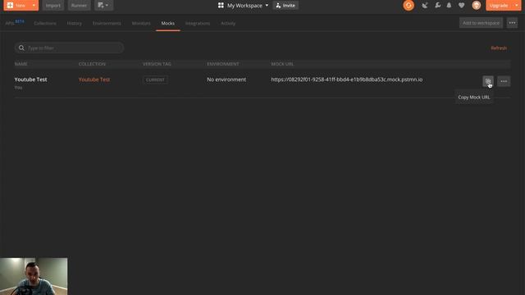Invite people to the workspace
Image resolution: width=525 pixels, height=295 pixels.
coord(285,6)
